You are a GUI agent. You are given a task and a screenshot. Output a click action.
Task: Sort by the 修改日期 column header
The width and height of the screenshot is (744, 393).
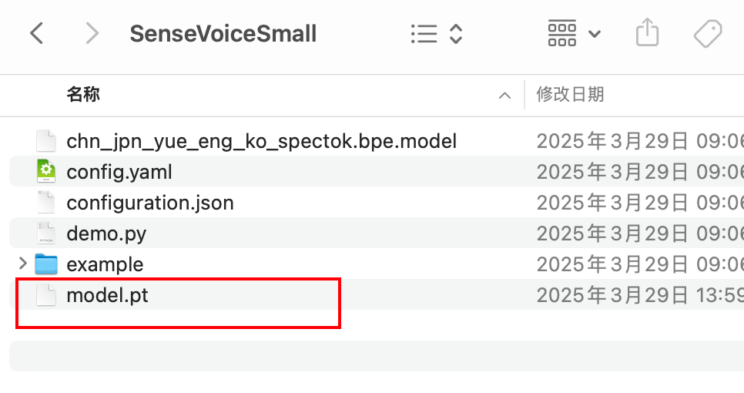[x=570, y=95]
